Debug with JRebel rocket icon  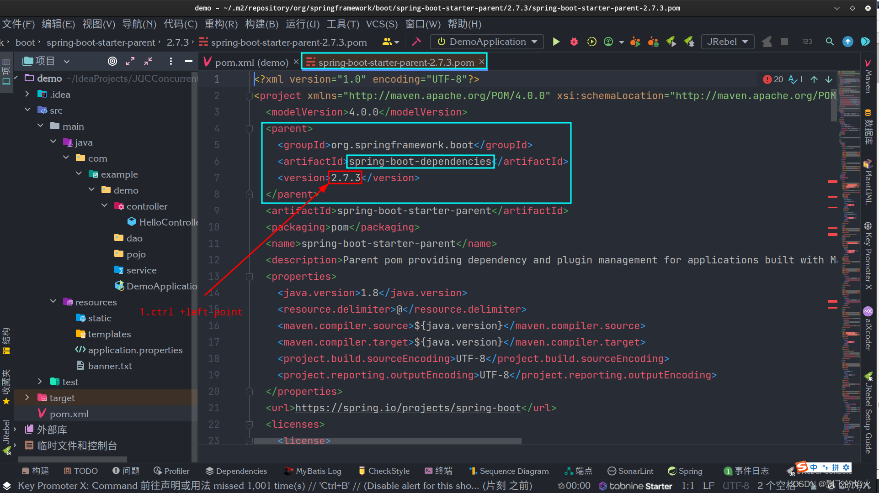[x=689, y=42]
